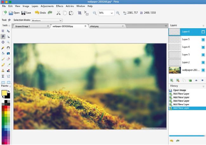Click the yellow primary color swatch
206x145 pixels.
tap(4, 93)
